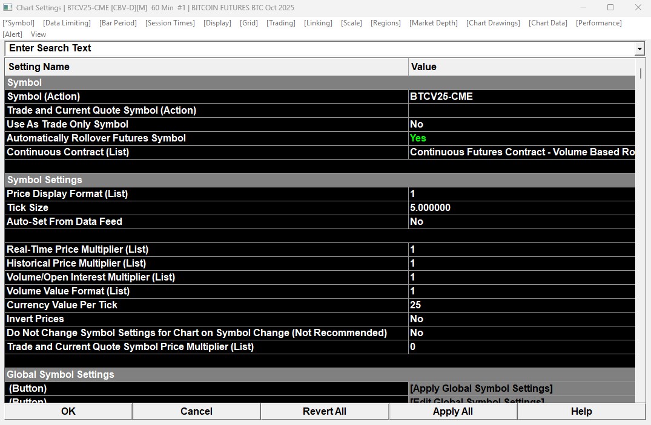The height and width of the screenshot is (425, 651).
Task: Click the Chart Settings window icon
Action: pyautogui.click(x=7, y=7)
